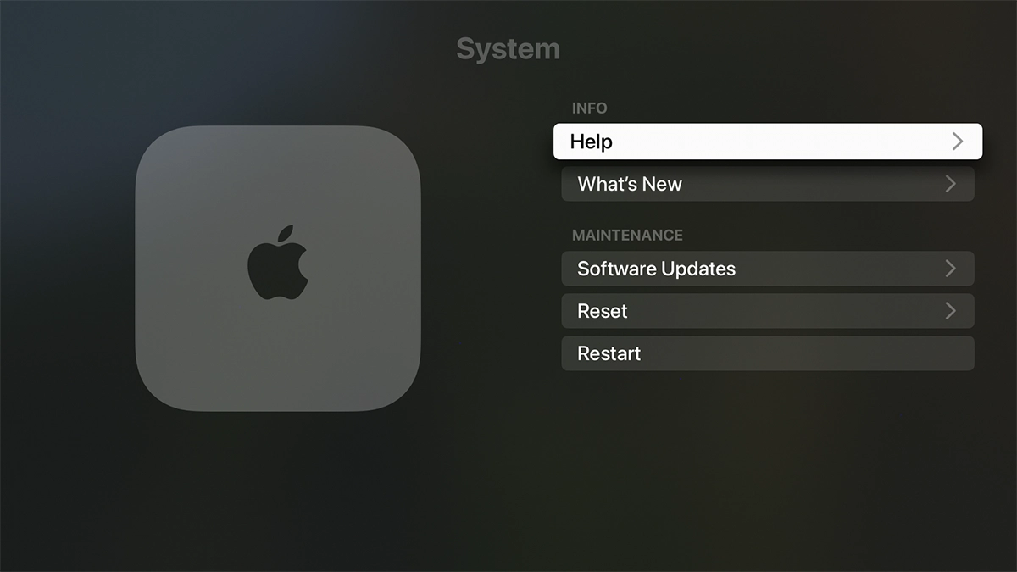The width and height of the screenshot is (1017, 572).
Task: Expand the Help row via its chevron
Action: [957, 142]
